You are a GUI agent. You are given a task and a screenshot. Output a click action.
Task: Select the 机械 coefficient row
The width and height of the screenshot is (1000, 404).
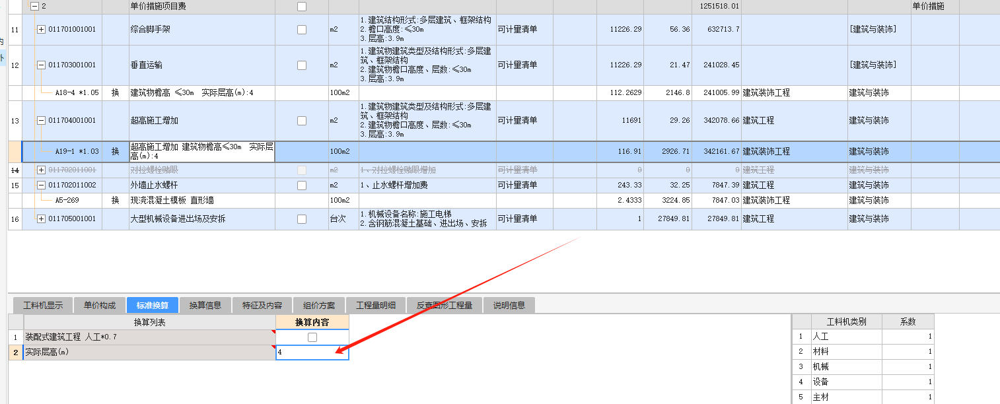(x=863, y=367)
